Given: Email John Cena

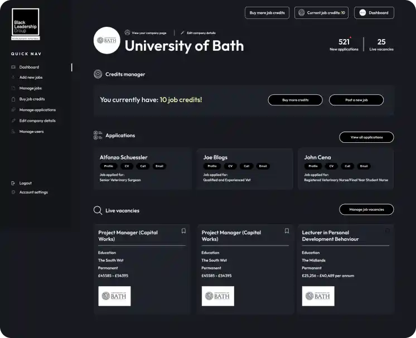Looking at the screenshot, I should pos(364,166).
